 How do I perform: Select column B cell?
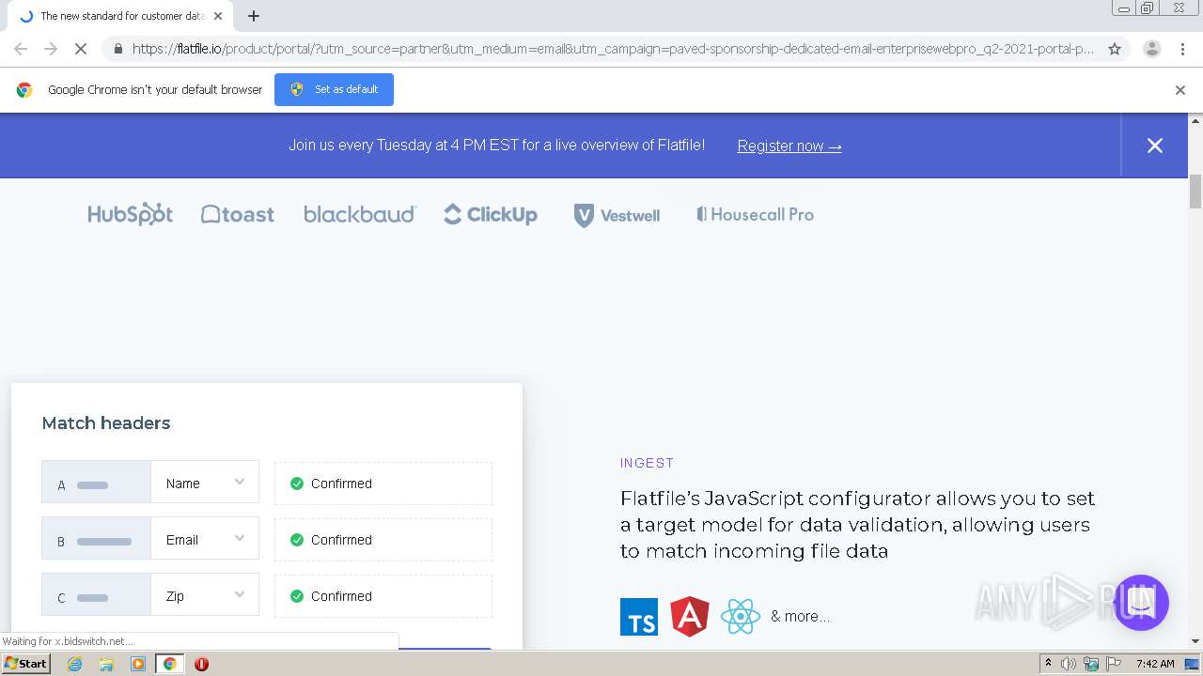click(96, 539)
